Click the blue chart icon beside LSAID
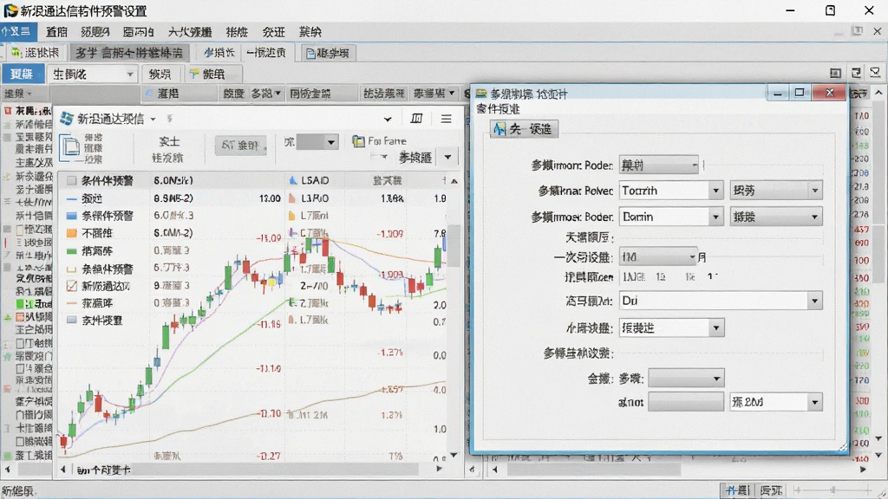The width and height of the screenshot is (888, 499). [293, 180]
